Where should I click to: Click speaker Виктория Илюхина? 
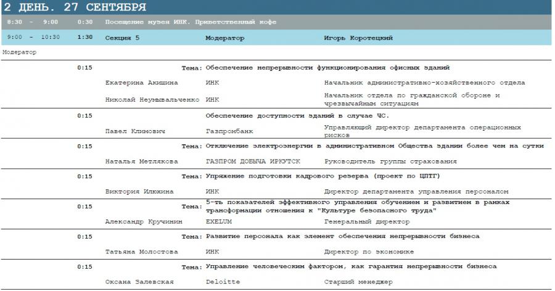(139, 192)
